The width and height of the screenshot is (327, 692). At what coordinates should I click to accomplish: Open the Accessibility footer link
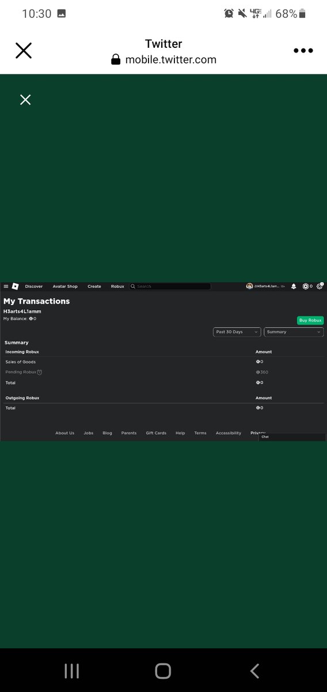(229, 433)
